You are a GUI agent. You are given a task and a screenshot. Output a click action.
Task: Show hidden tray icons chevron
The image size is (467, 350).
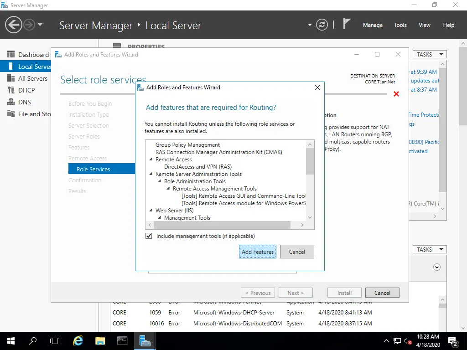(x=386, y=341)
